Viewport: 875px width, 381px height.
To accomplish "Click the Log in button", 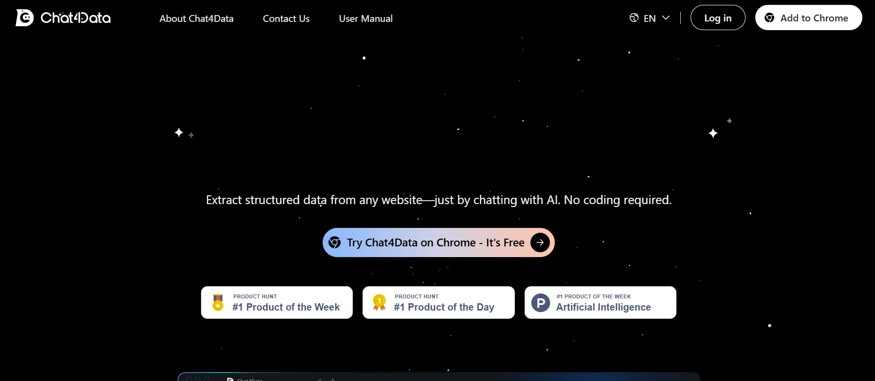I will pos(718,18).
